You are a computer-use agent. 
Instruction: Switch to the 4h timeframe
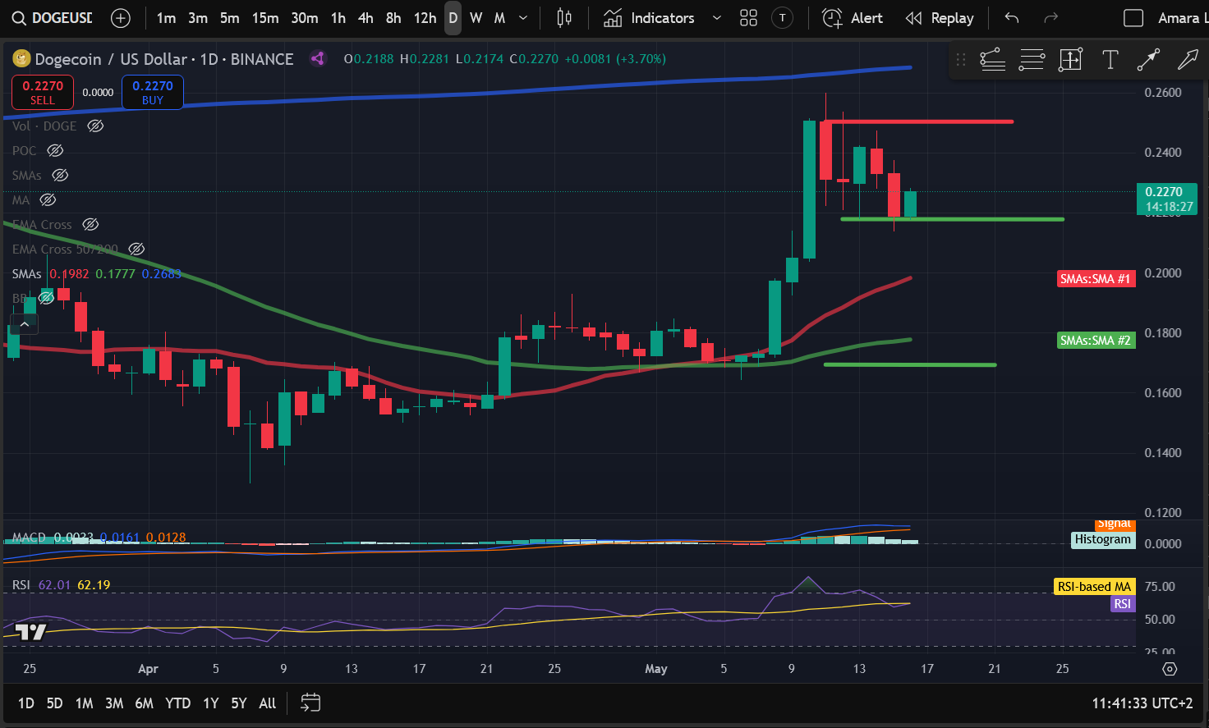point(366,18)
